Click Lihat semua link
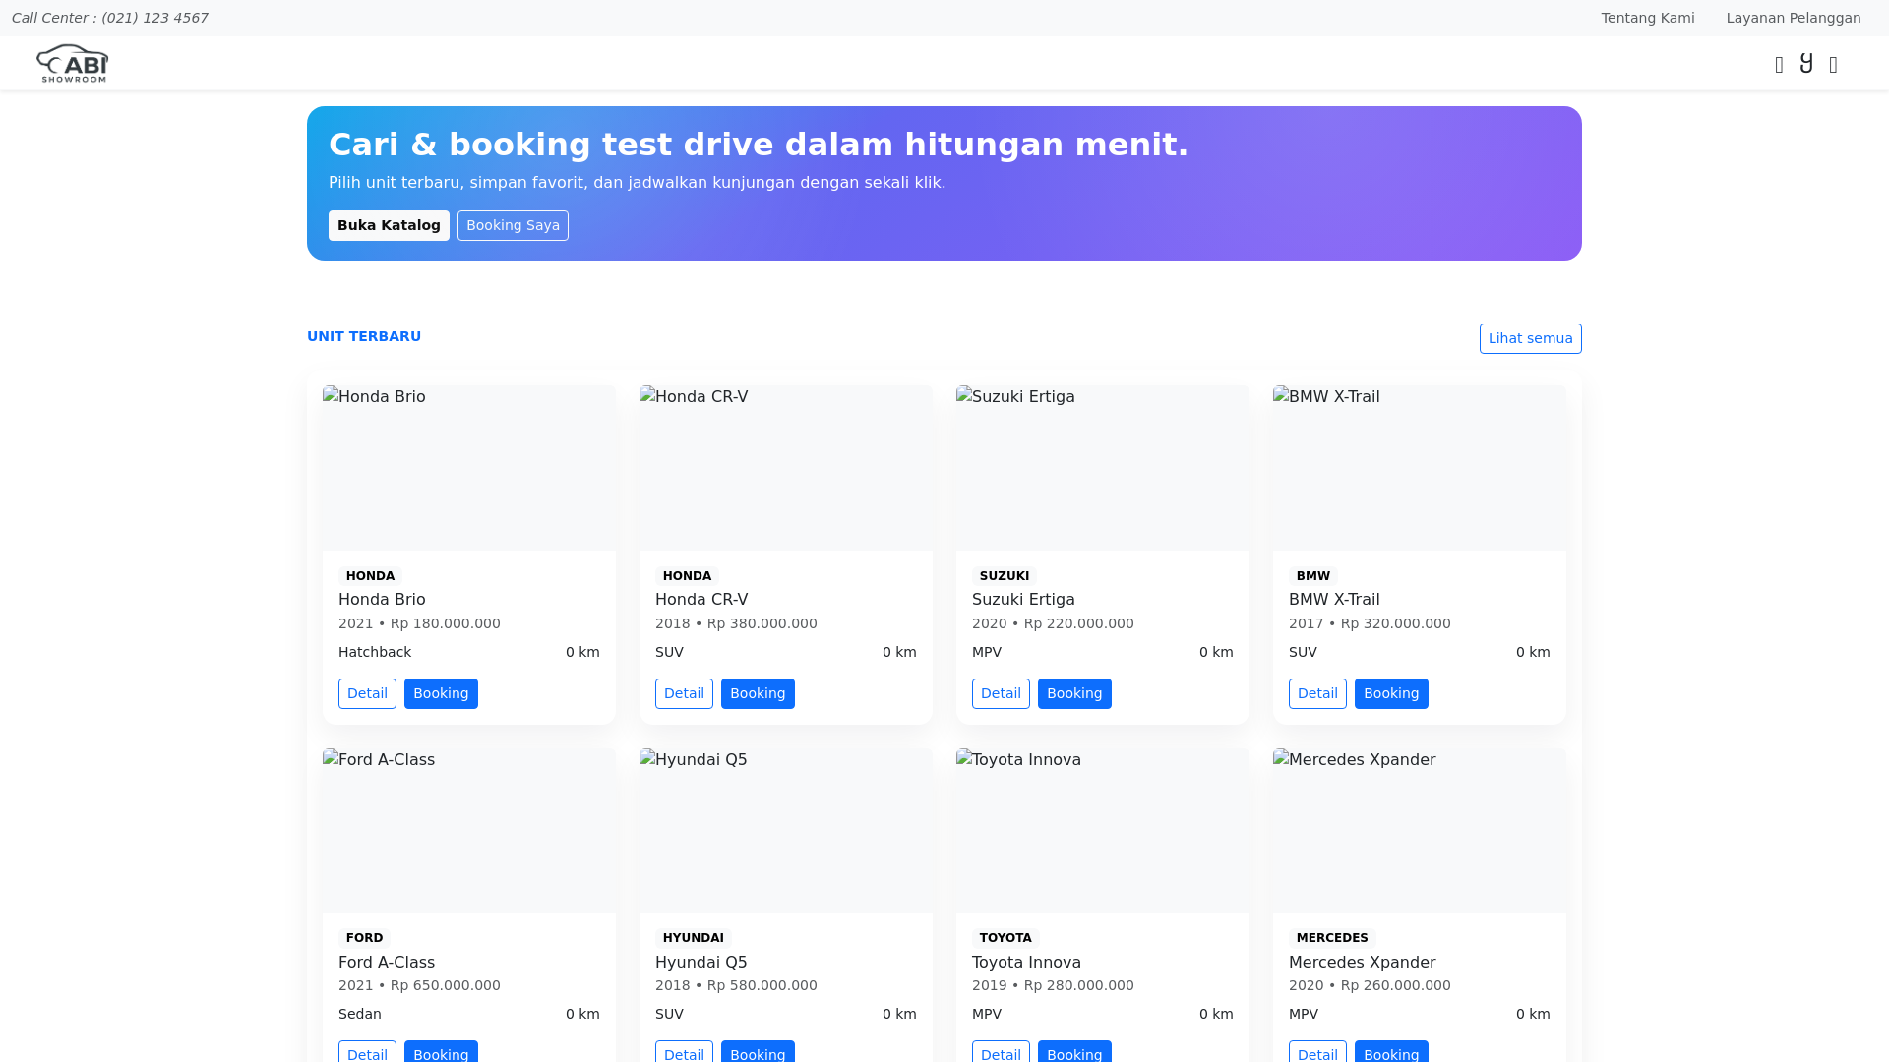The width and height of the screenshot is (1889, 1062). point(1530,338)
